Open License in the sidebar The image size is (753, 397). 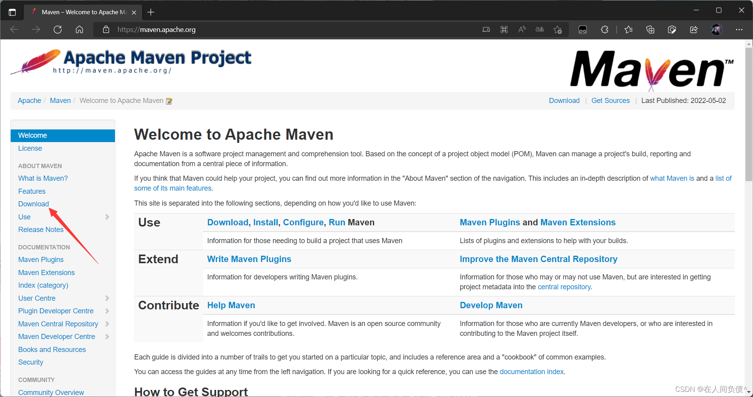click(x=30, y=148)
